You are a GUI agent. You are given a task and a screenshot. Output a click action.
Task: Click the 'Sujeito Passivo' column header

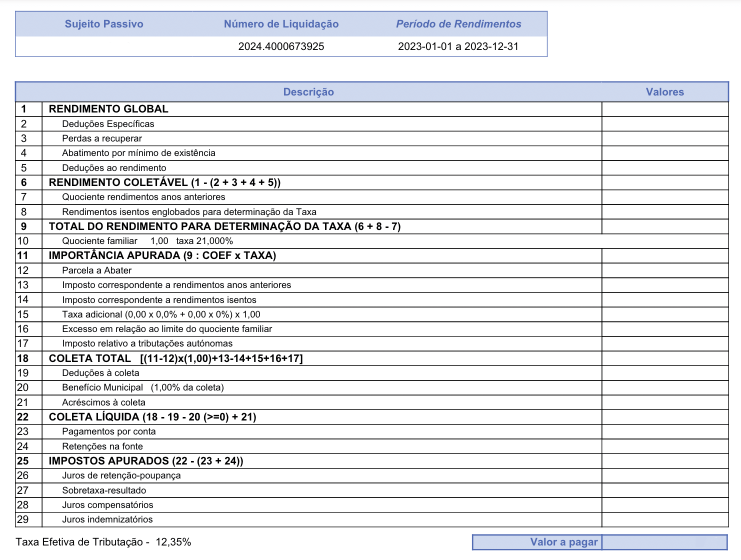(x=104, y=24)
